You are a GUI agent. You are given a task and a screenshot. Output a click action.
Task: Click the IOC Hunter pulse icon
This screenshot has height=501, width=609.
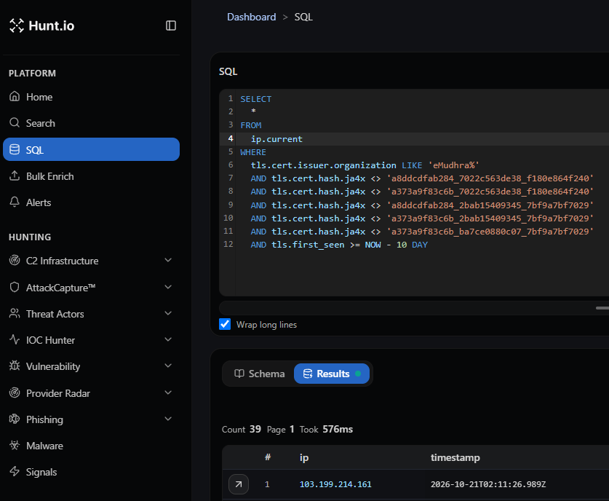pos(15,339)
